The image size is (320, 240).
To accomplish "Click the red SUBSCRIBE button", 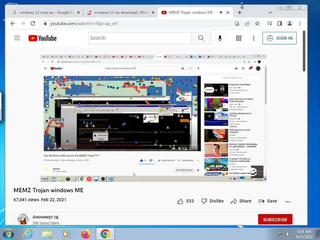I will [x=275, y=220].
